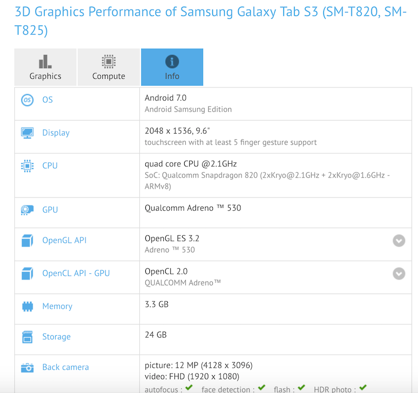The width and height of the screenshot is (418, 393).
Task: Click the Back camera label link
Action: (65, 367)
